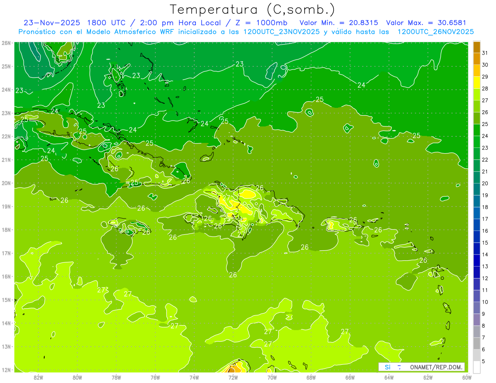Click the purple legend band between 9 and 10
The width and height of the screenshot is (496, 383).
(477, 308)
